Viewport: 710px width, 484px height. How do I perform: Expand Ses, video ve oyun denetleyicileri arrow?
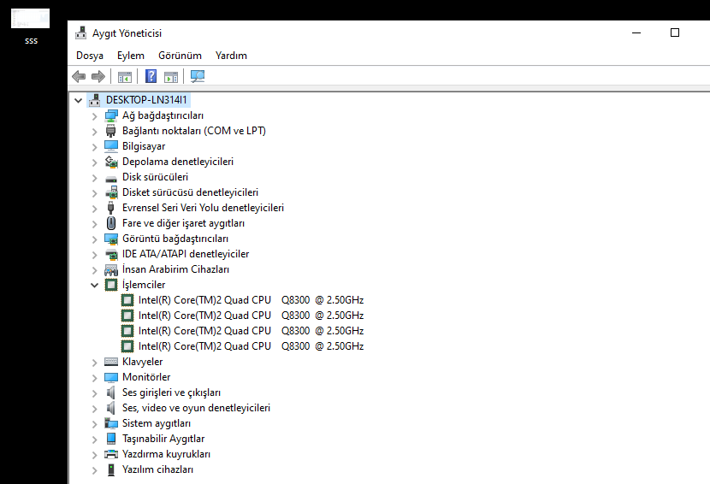tap(95, 409)
